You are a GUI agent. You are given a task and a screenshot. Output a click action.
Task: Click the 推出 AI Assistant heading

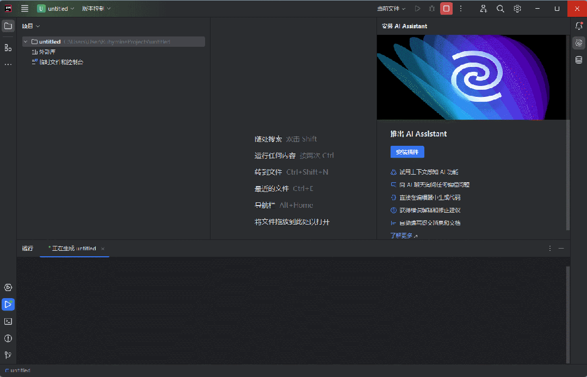coord(418,134)
